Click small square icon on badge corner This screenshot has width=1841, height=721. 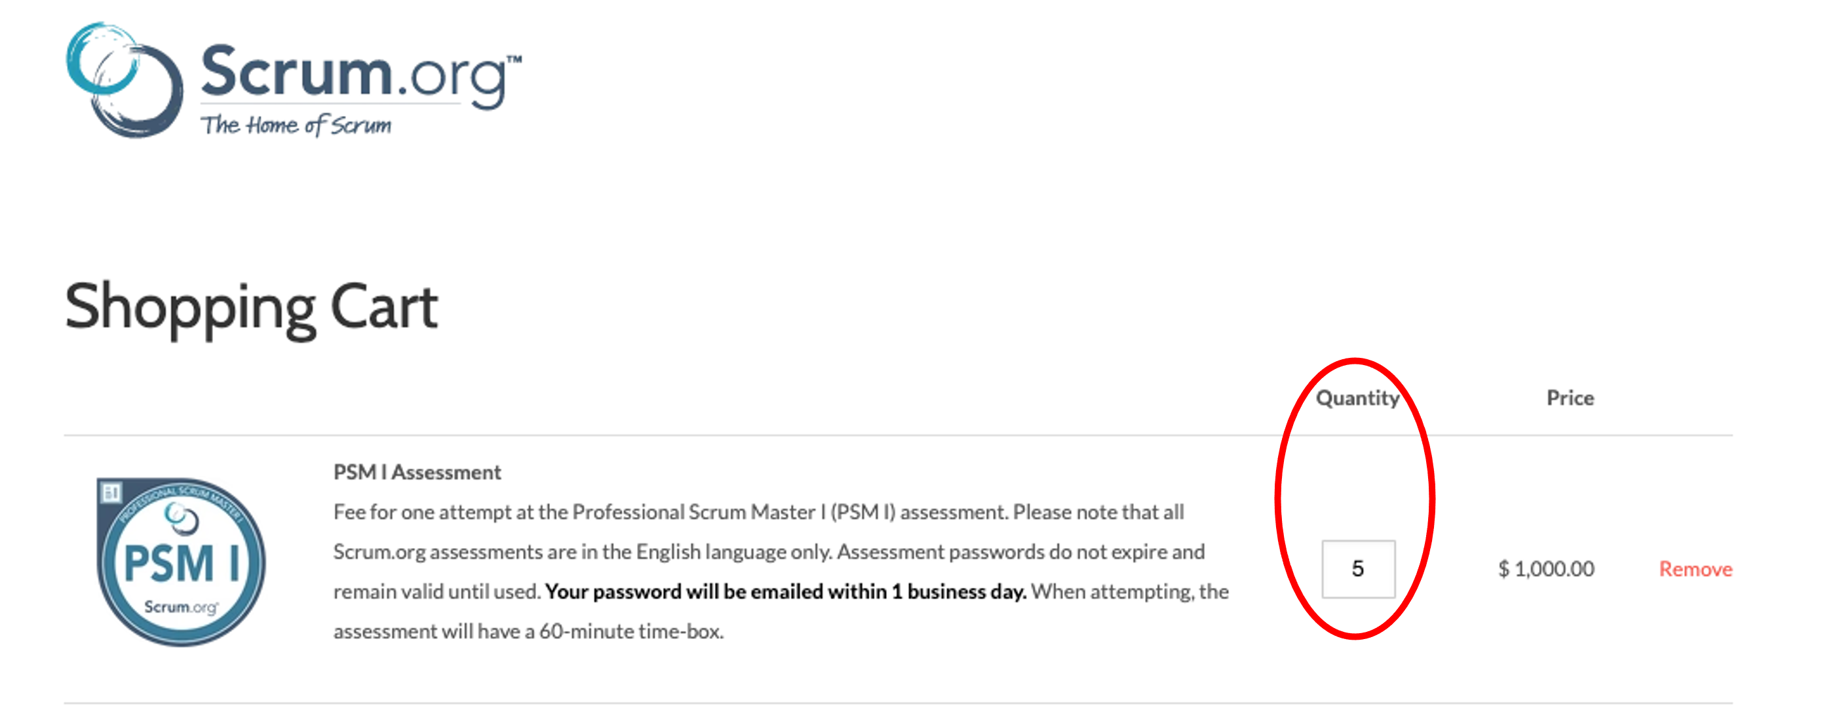[x=111, y=492]
